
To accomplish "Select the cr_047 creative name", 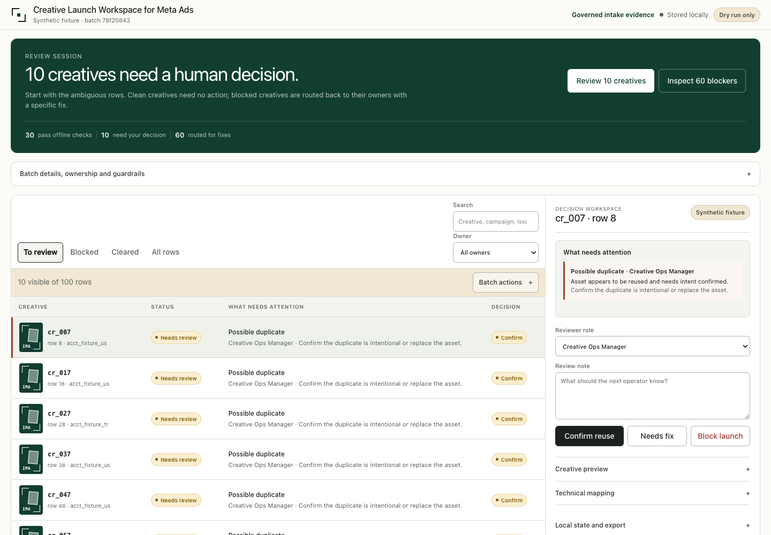I will coord(59,495).
